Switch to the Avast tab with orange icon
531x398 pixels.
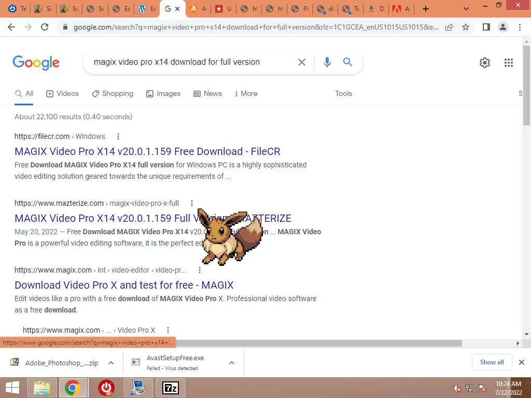point(198,9)
